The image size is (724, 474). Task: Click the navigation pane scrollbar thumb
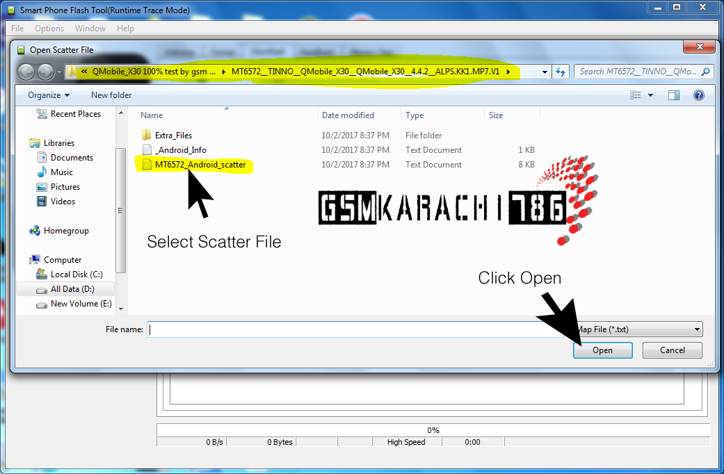click(x=120, y=211)
